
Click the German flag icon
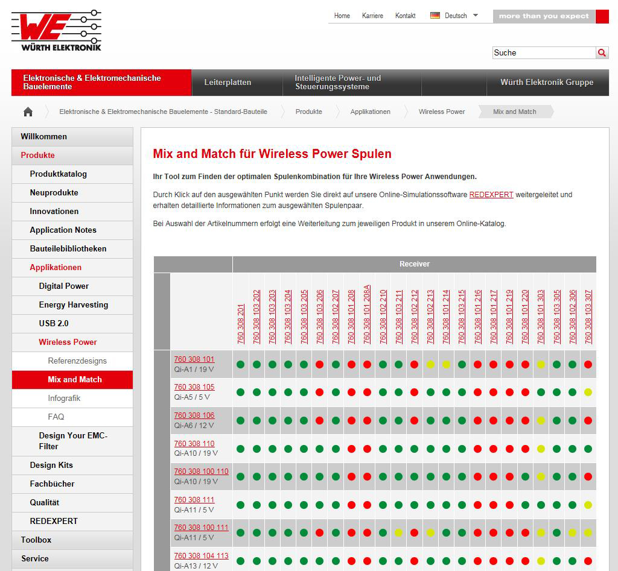coord(435,16)
